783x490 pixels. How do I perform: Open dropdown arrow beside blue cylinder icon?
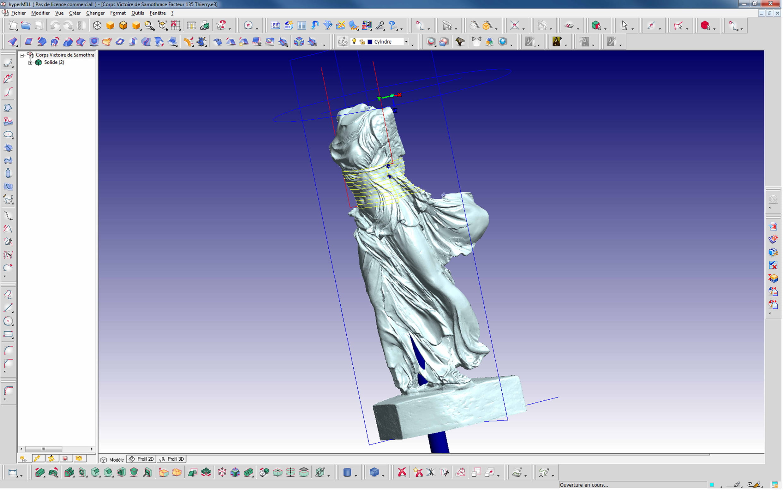pyautogui.click(x=356, y=475)
